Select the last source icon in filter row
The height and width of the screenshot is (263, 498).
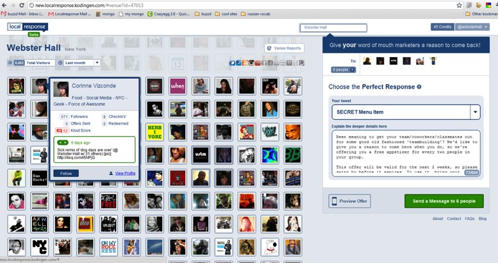[302, 63]
